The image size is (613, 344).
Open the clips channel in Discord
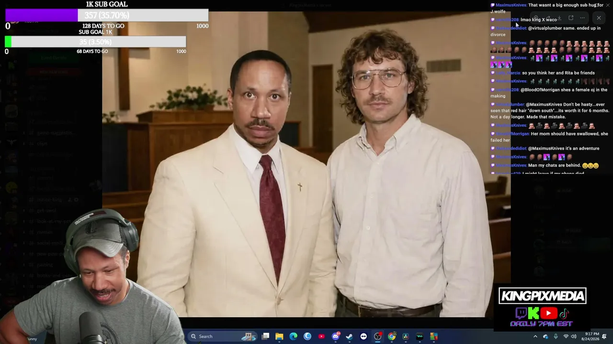[42, 143]
